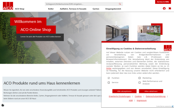This screenshot has height=108, width=174.
Task: Click 'Einwilligung zu Cookies & Datenverarbeitung' title
Action: (x=131, y=49)
